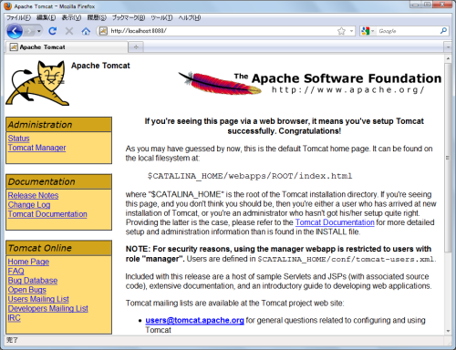Screen dimensions: 456x350
Task: Reload the page with the refresh icon
Action: pos(53,31)
